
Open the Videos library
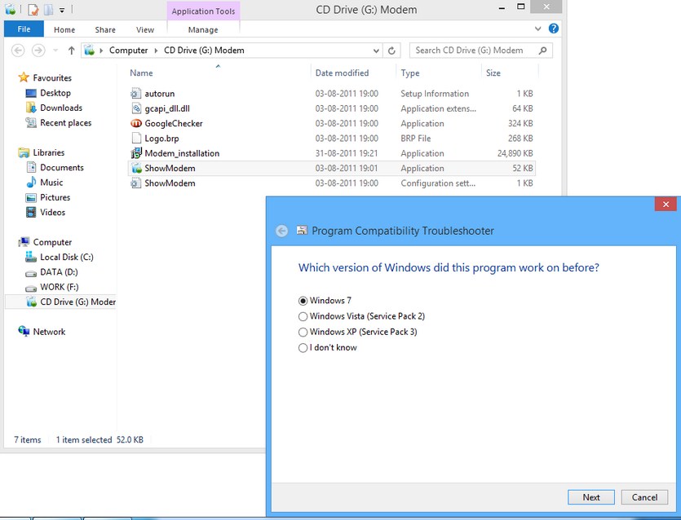(x=52, y=212)
